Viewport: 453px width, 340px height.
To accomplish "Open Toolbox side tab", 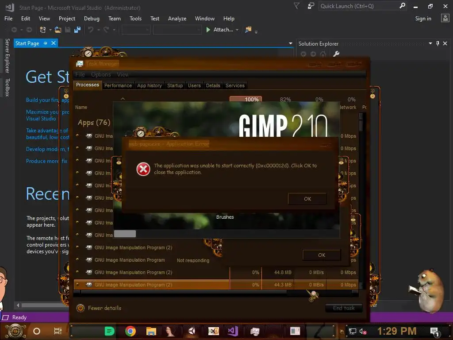I will coord(7,87).
